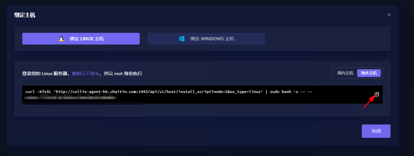The image size is (414, 156).
Task: Select the 国内主机 option
Action: click(x=345, y=73)
